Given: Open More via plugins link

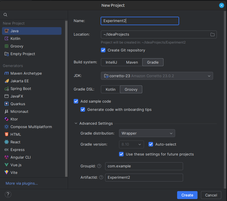Looking at the screenshot, I should (x=22, y=183).
